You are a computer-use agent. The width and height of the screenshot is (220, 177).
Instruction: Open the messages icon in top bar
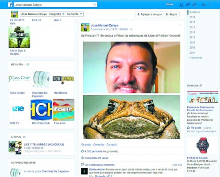[188, 5]
